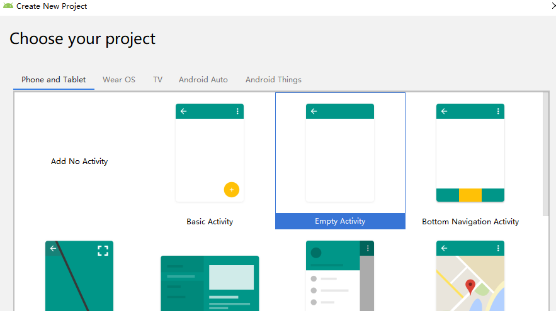Screen dimensions: 556x311
Task: Switch to the Wear OS tab
Action: (119, 80)
